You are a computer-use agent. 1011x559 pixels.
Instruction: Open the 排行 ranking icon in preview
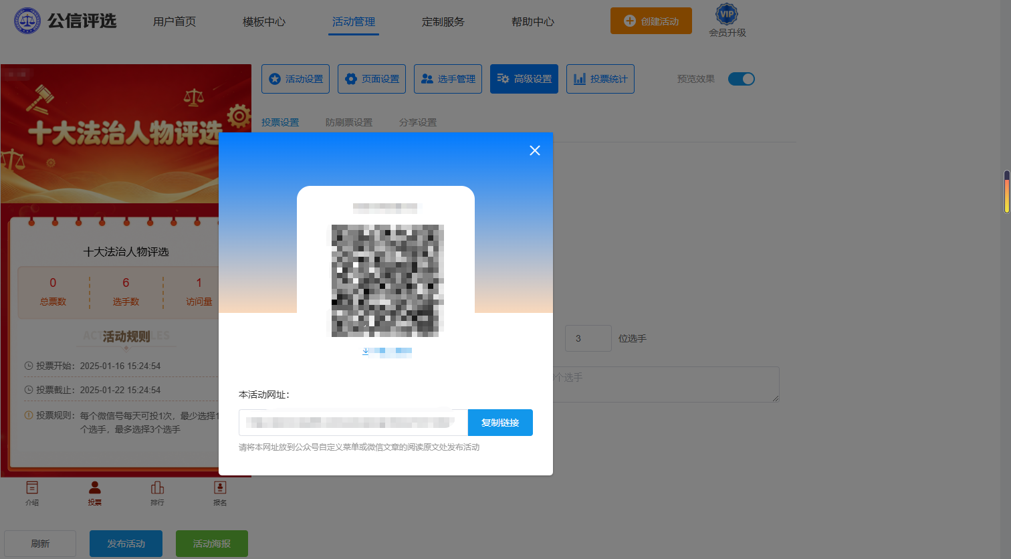pos(157,492)
